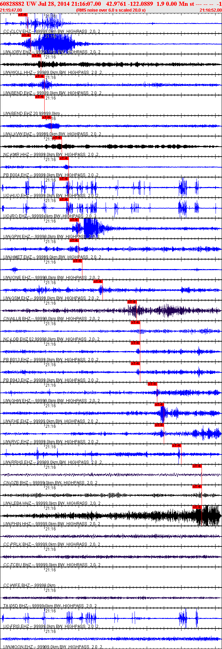This screenshot has width=222, height=649.
Task: Click the red pick marker on PHIN trace
Action: (x=197, y=507)
